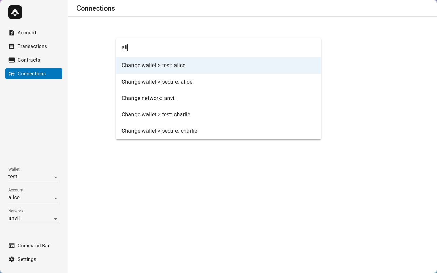Choose 'Change wallet > test: alice' option
Screen dimensions: 437x273
click(153, 66)
